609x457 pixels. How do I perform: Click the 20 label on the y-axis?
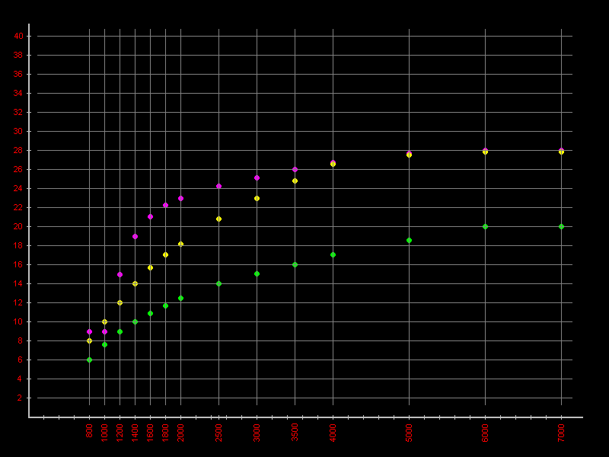19,226
